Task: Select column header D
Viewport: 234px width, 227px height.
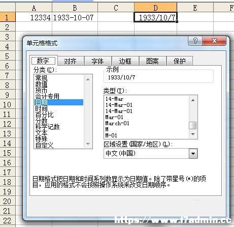Action: pyautogui.click(x=155, y=8)
